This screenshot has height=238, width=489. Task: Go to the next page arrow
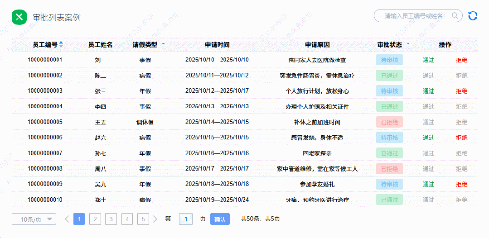pyautogui.click(x=155, y=219)
